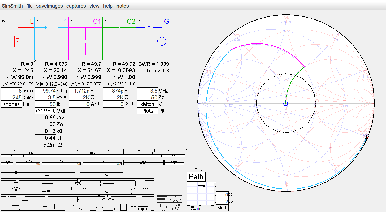Screen dimensions: 386x212
Task: Click the next button
Action: (154, 153)
